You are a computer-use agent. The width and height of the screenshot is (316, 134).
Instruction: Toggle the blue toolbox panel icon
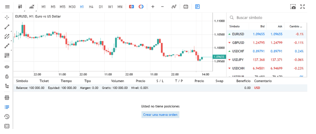click(197, 7)
